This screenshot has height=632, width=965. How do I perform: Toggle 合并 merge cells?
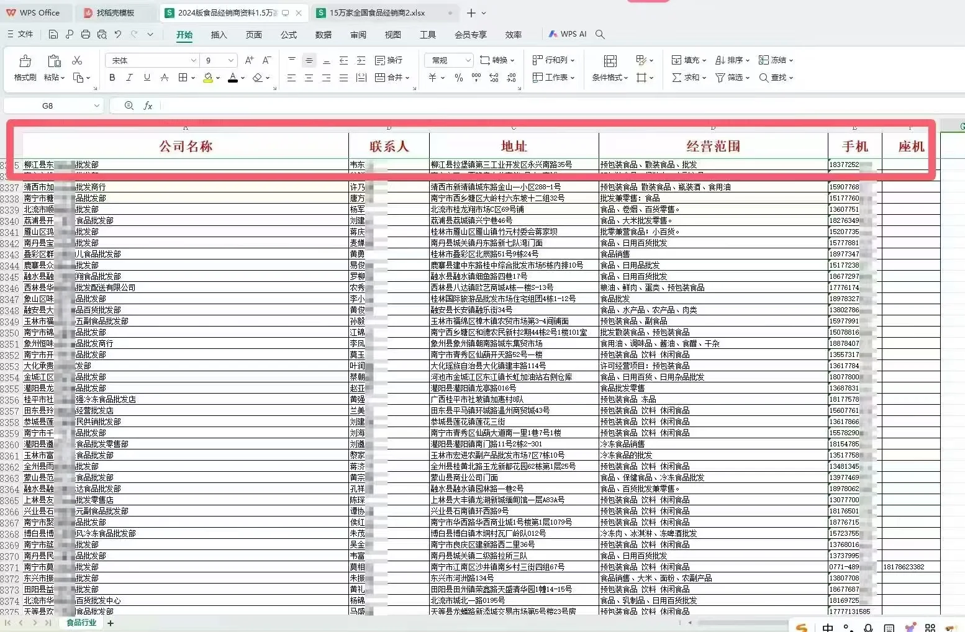tap(392, 77)
